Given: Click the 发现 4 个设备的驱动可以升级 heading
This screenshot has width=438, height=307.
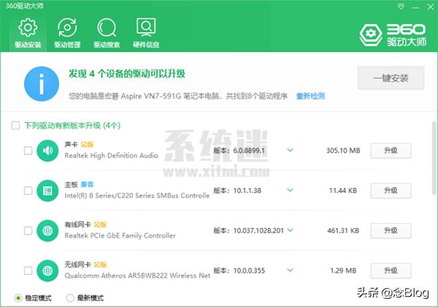Looking at the screenshot, I should click(127, 74).
